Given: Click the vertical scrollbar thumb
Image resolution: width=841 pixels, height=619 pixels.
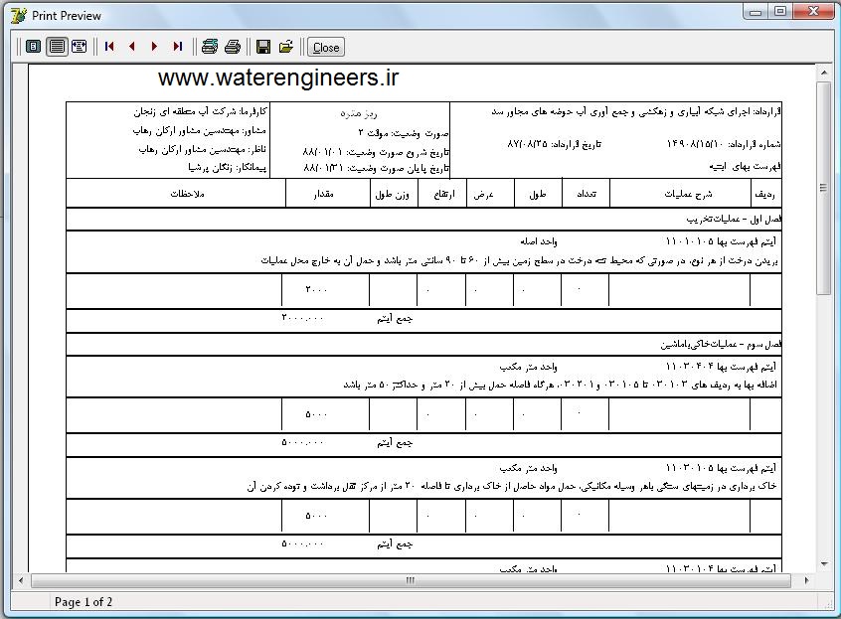Looking at the screenshot, I should tap(823, 189).
